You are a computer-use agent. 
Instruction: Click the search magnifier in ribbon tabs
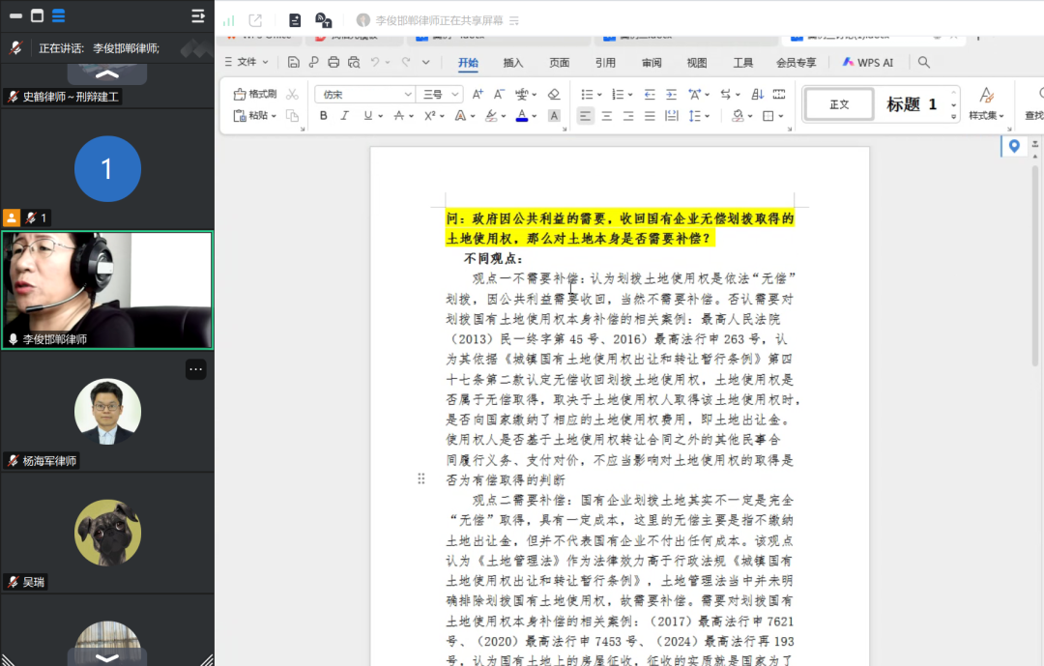coord(923,62)
